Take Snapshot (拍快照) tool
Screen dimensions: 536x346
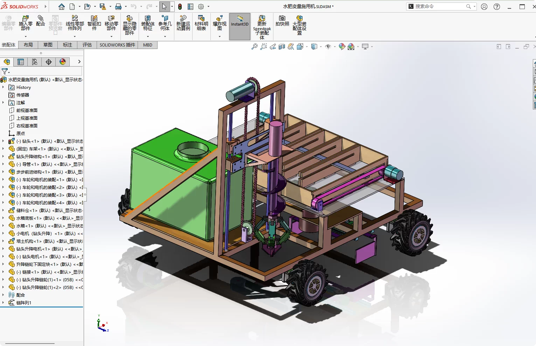282,21
